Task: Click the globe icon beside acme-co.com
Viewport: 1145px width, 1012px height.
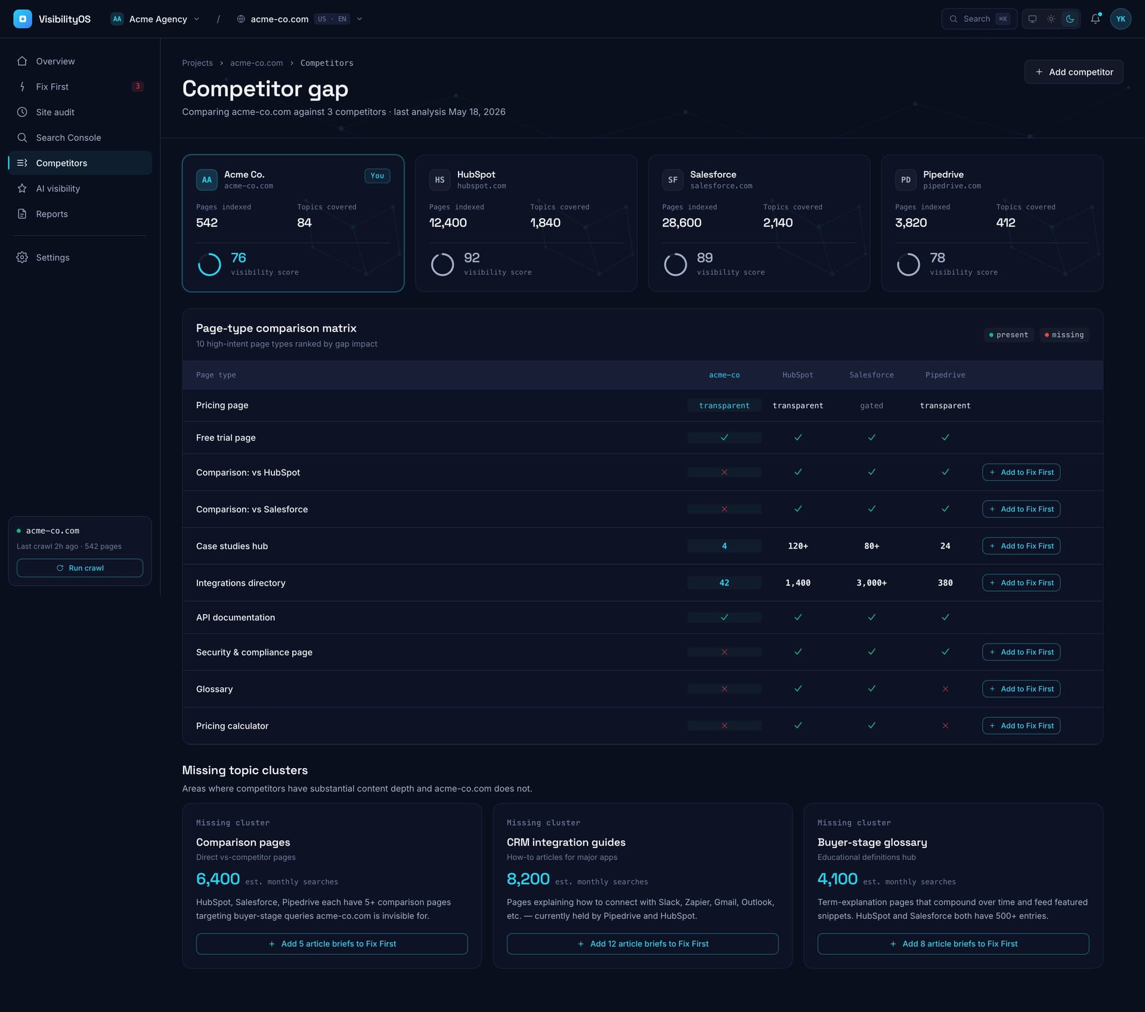Action: tap(241, 19)
